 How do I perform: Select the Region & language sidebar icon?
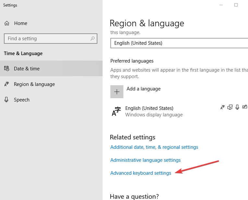(6, 84)
